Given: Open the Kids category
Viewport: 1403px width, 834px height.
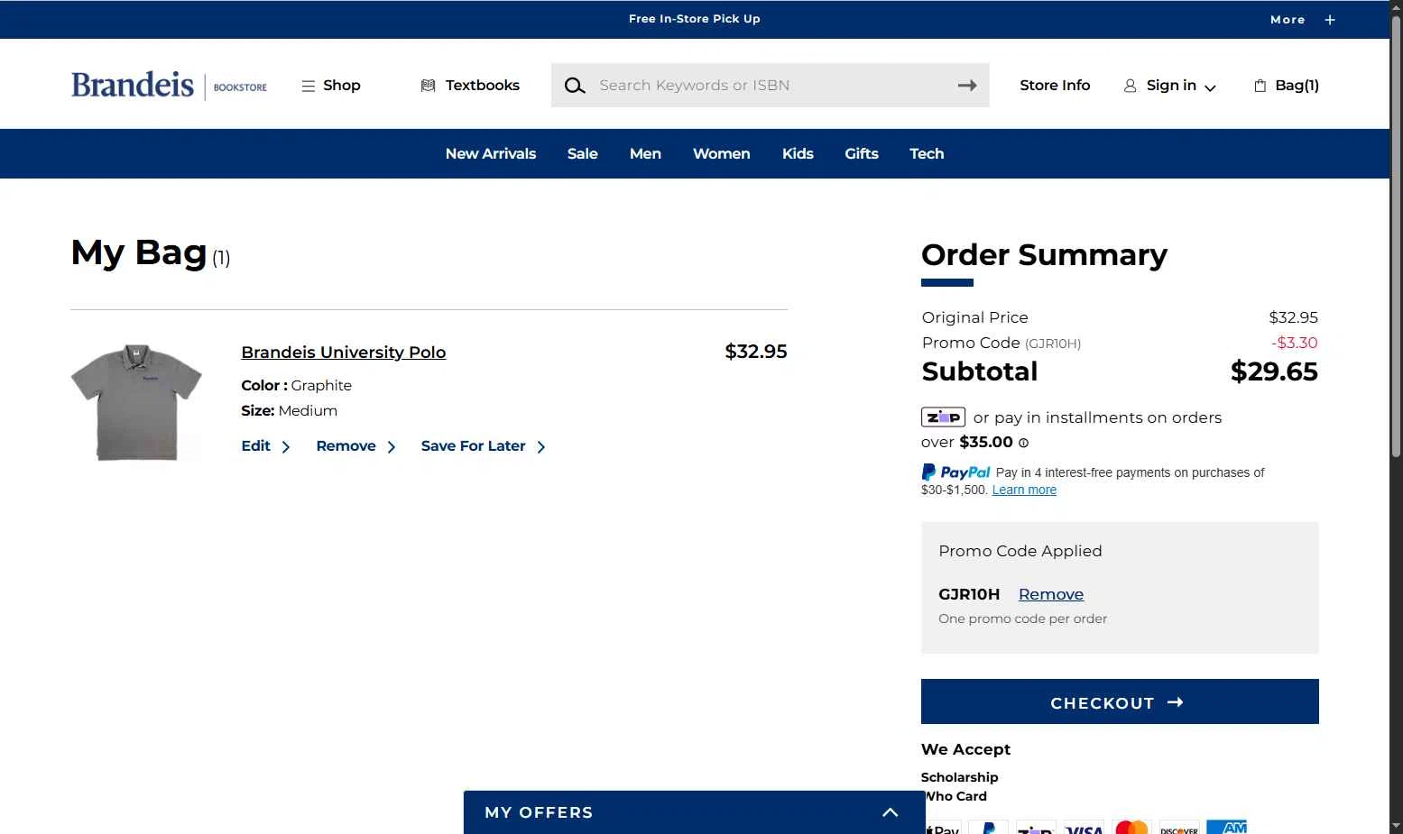Looking at the screenshot, I should [798, 154].
